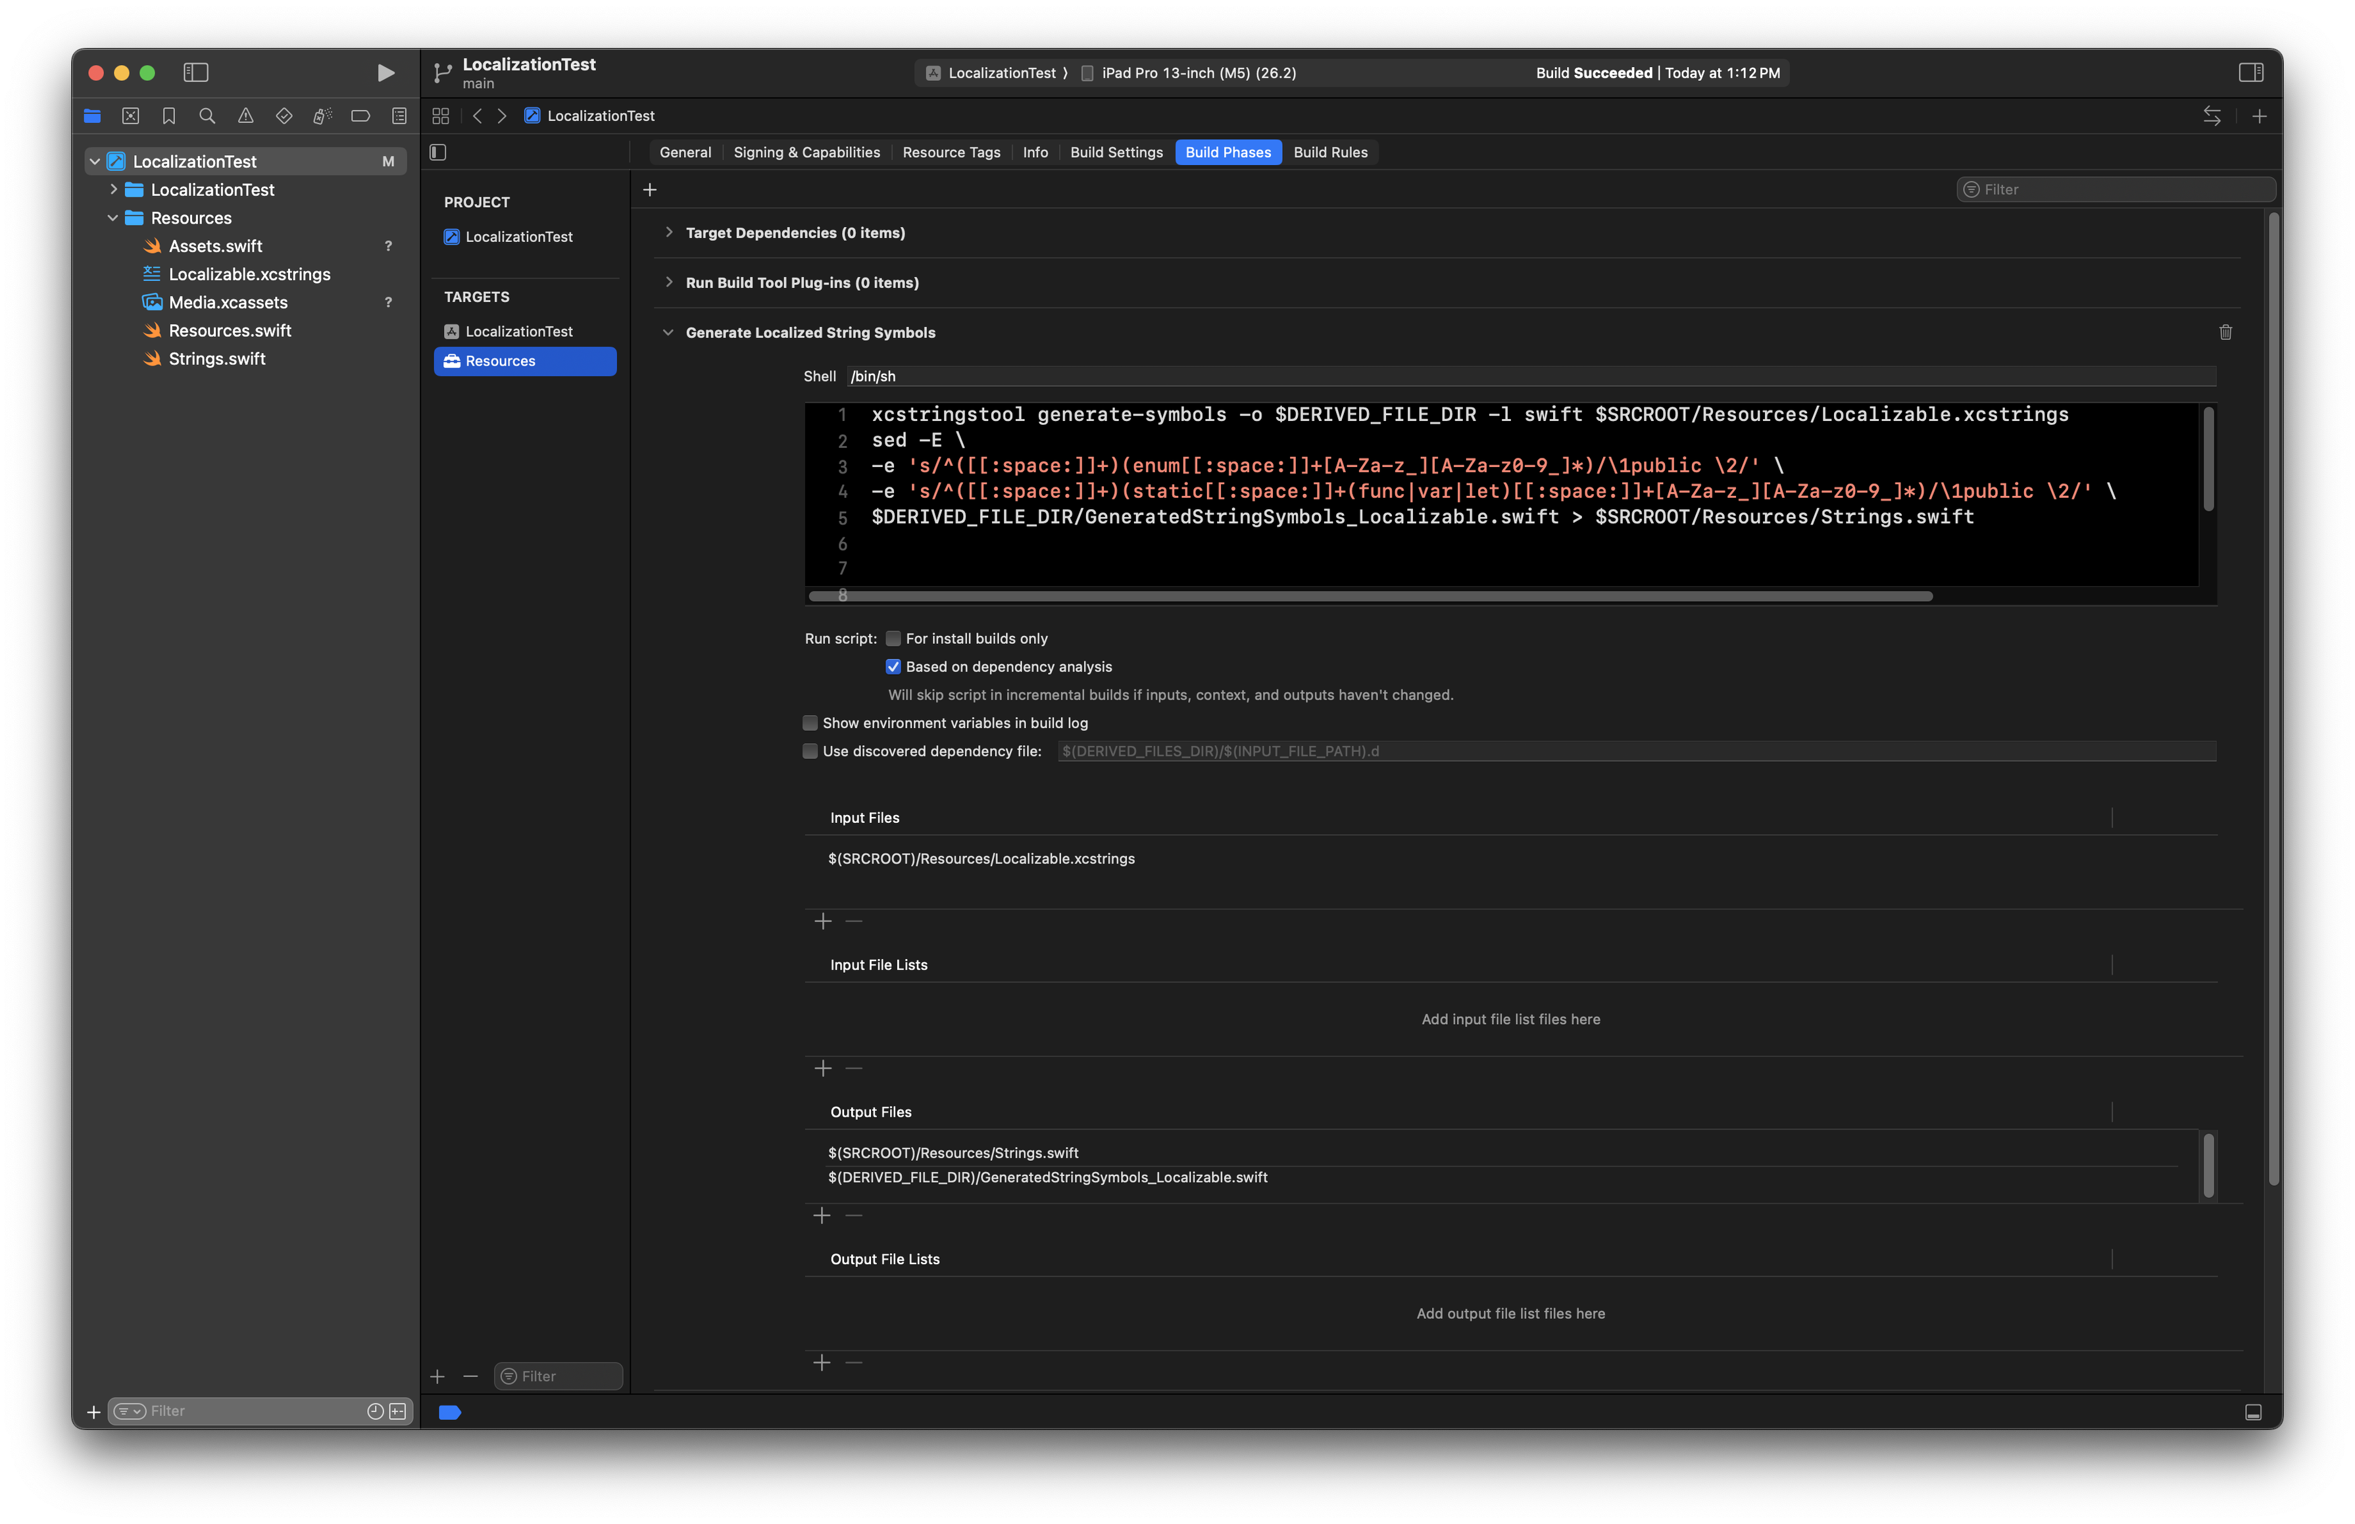2355x1524 pixels.
Task: Collapse the Resources folder
Action: coord(114,218)
